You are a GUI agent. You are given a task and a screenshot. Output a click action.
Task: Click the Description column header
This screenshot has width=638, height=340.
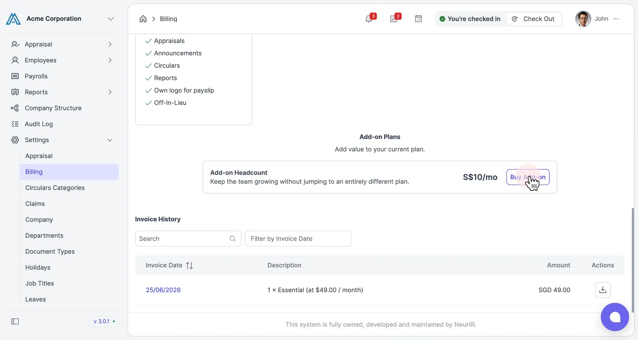point(284,265)
